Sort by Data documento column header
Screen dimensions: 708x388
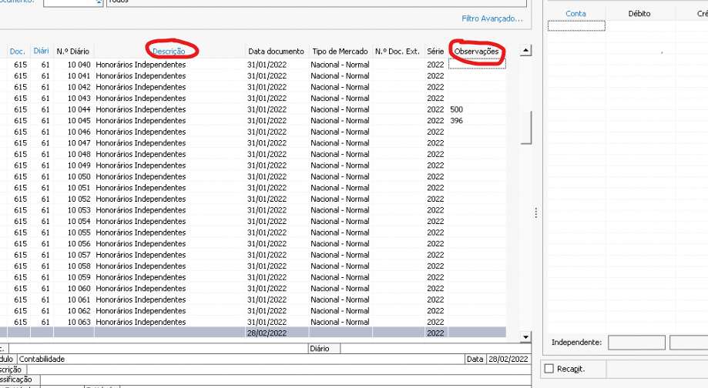(276, 51)
